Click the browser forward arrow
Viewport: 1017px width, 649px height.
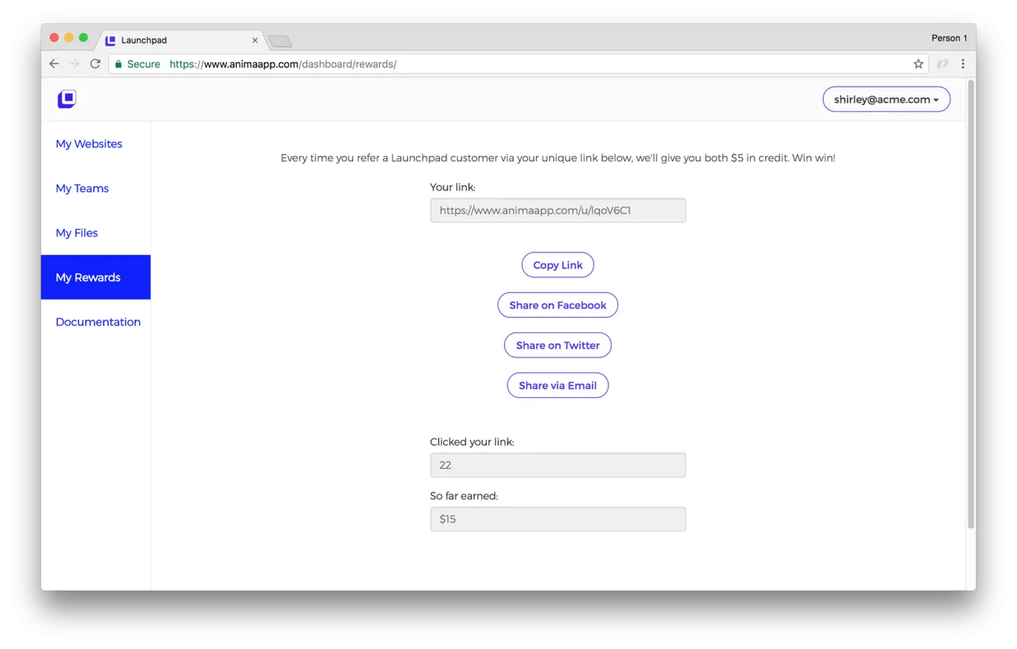pyautogui.click(x=75, y=64)
